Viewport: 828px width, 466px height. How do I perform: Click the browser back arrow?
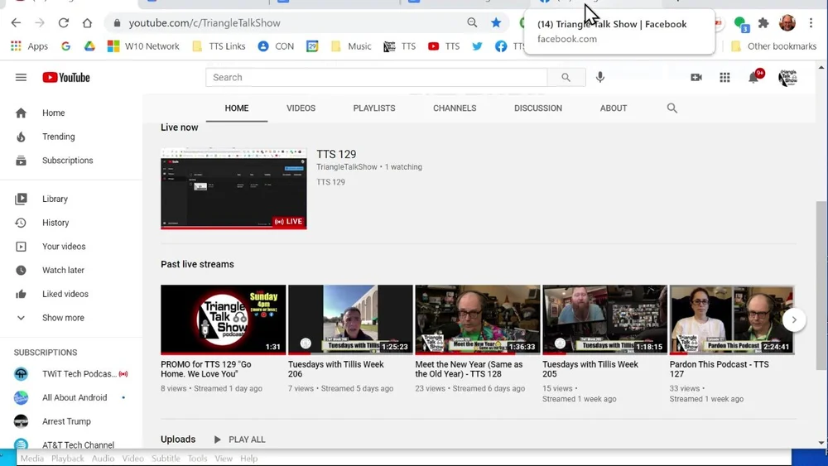pyautogui.click(x=16, y=22)
